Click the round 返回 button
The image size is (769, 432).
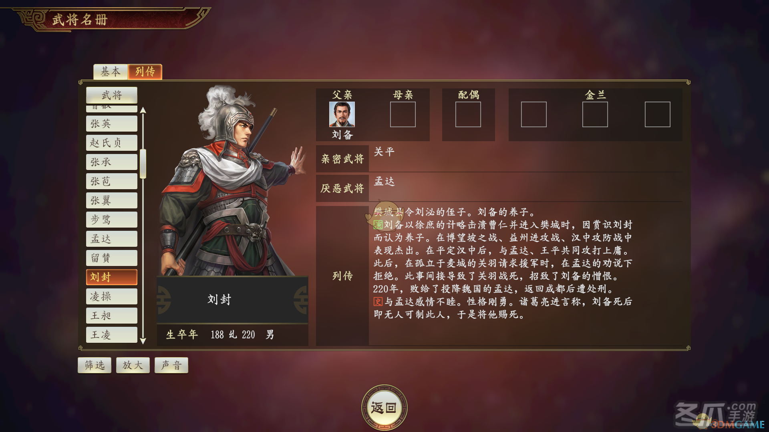tap(384, 408)
